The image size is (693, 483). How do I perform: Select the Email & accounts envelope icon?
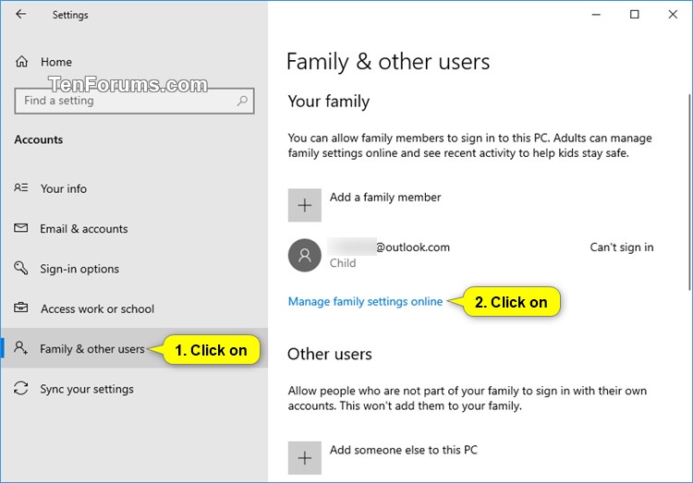20,228
